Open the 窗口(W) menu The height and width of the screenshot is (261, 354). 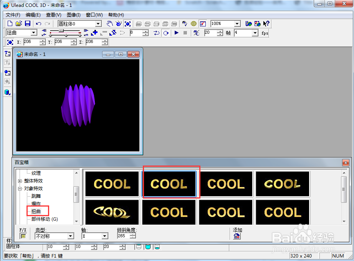[94, 15]
